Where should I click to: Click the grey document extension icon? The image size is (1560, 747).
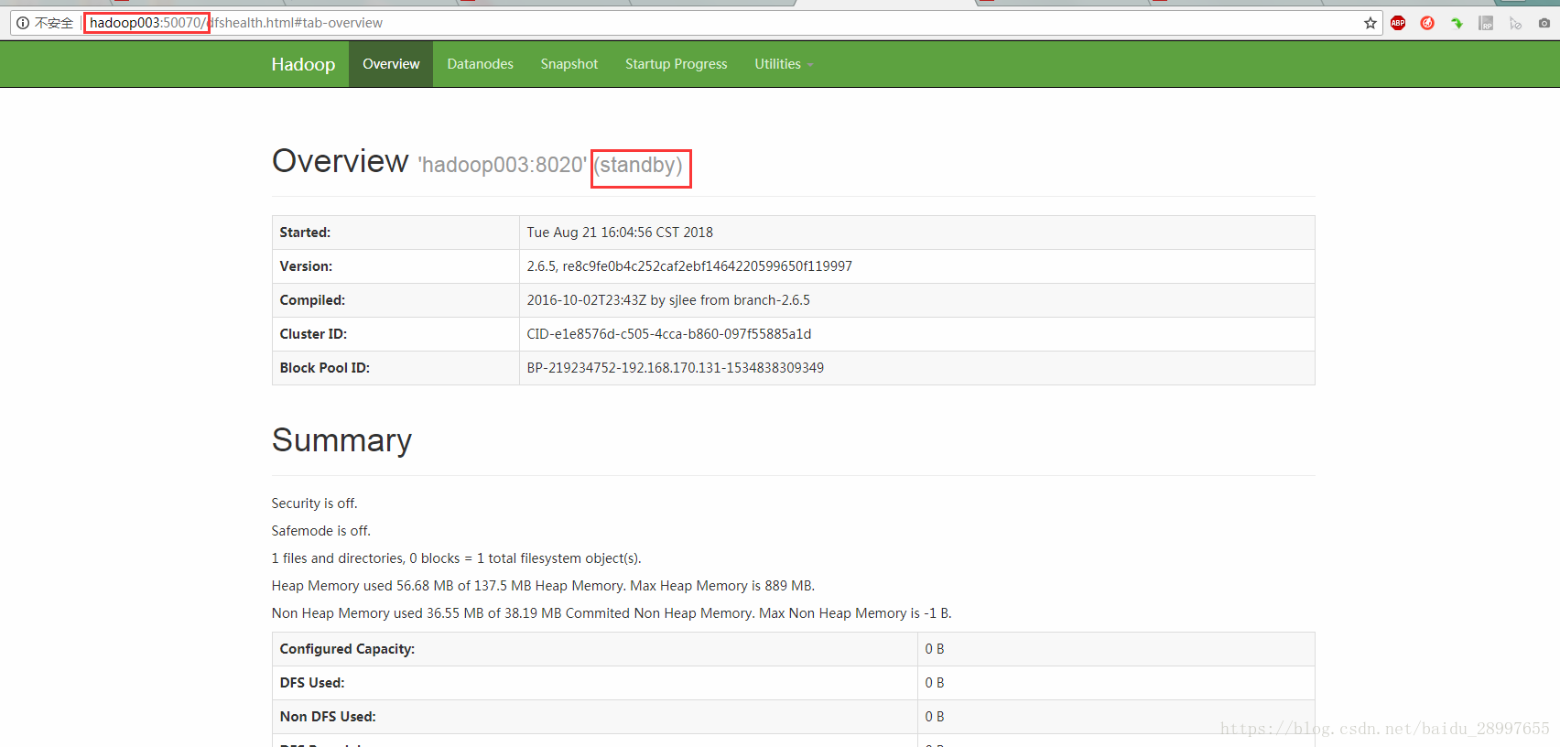[1486, 23]
